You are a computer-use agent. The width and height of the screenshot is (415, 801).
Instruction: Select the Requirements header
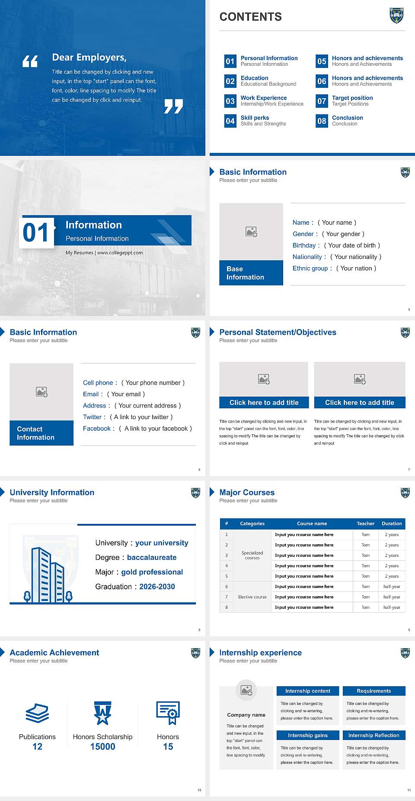tap(374, 691)
